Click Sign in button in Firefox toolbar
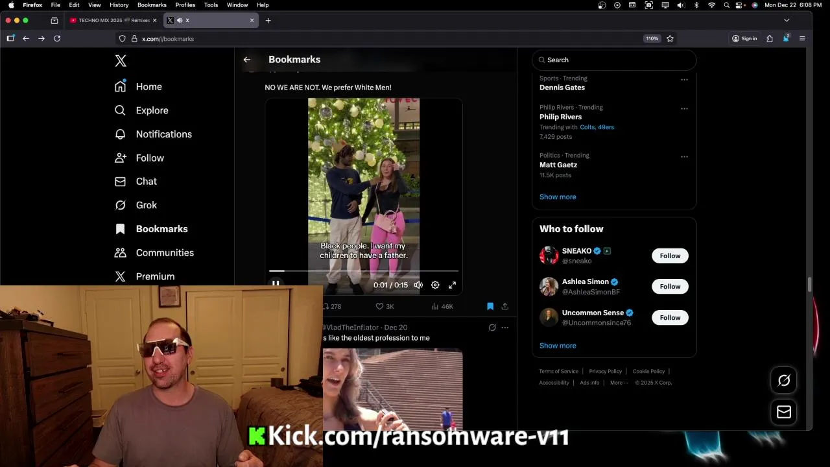 click(744, 39)
